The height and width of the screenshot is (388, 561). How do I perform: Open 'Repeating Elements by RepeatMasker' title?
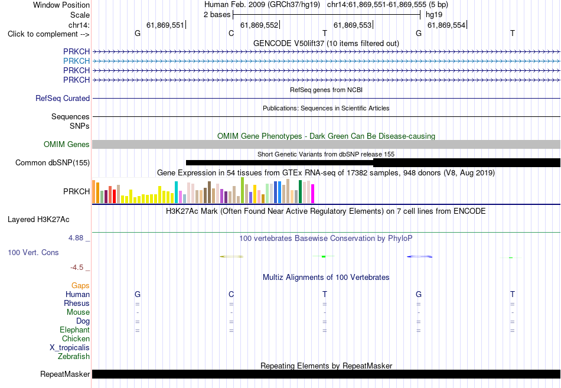click(326, 366)
